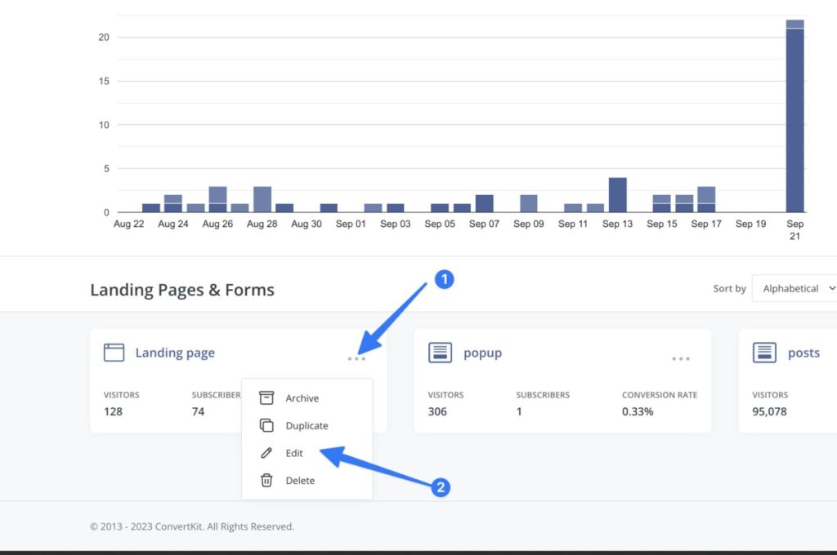
Task: Click the Aug 26 chart bar
Action: click(x=217, y=199)
